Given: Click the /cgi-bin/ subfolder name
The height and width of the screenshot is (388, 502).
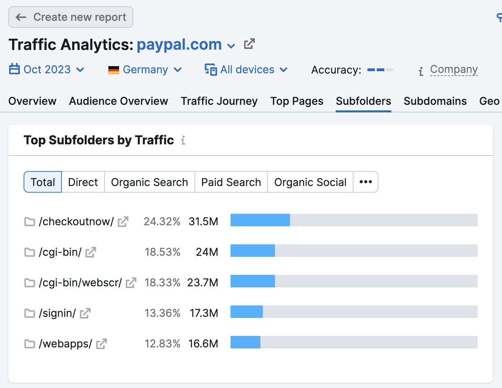Looking at the screenshot, I should click(x=60, y=252).
